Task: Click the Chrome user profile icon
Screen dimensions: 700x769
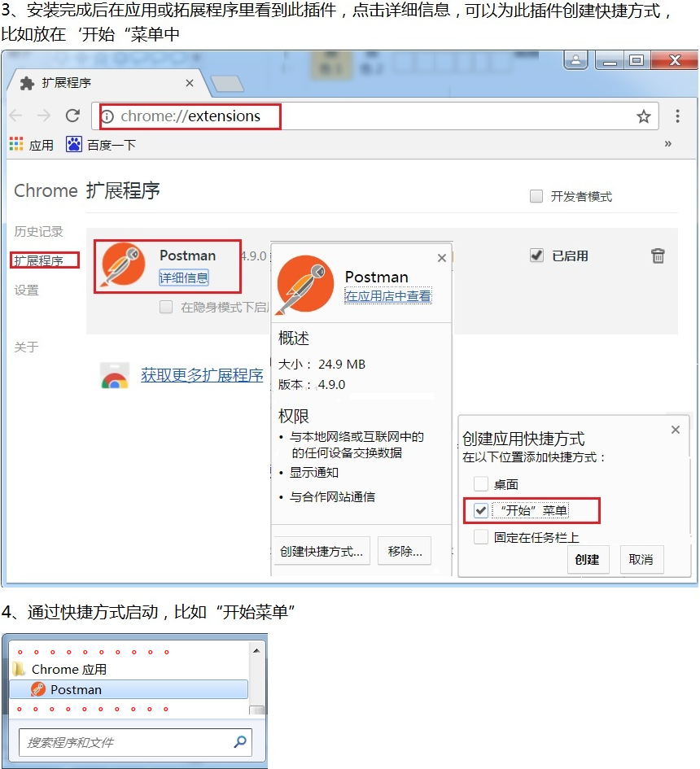Action: 576,60
